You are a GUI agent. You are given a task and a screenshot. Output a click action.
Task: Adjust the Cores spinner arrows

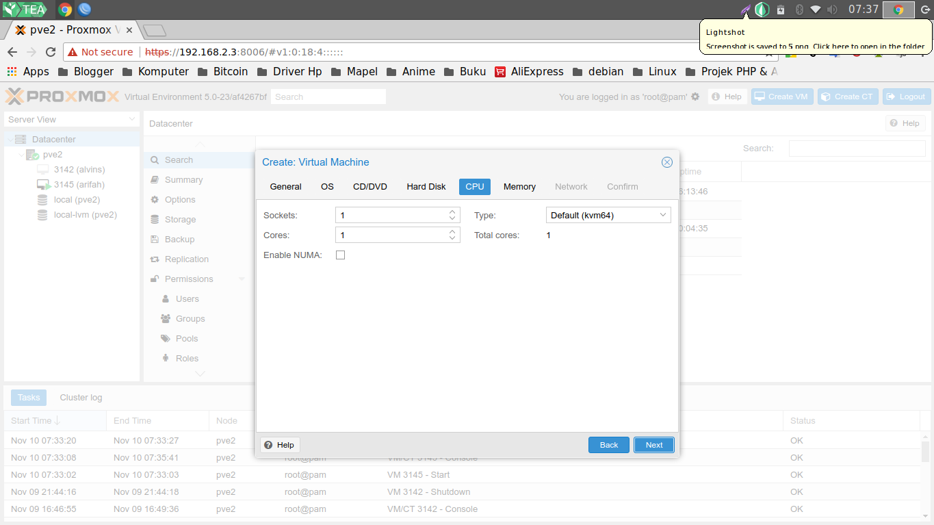[x=453, y=235]
